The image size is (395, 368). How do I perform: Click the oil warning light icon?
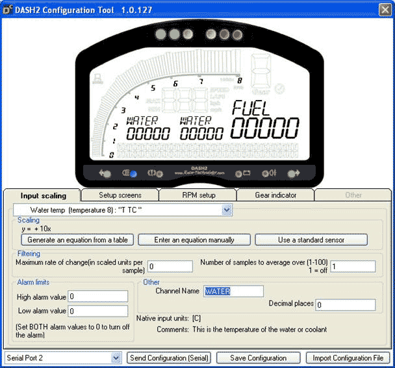[x=269, y=174]
